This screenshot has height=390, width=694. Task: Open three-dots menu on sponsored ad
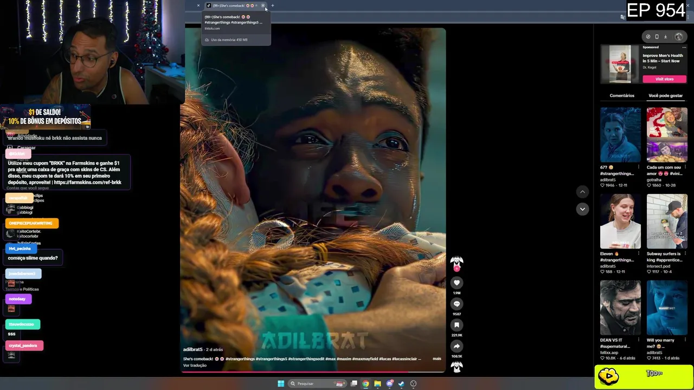coord(684,47)
